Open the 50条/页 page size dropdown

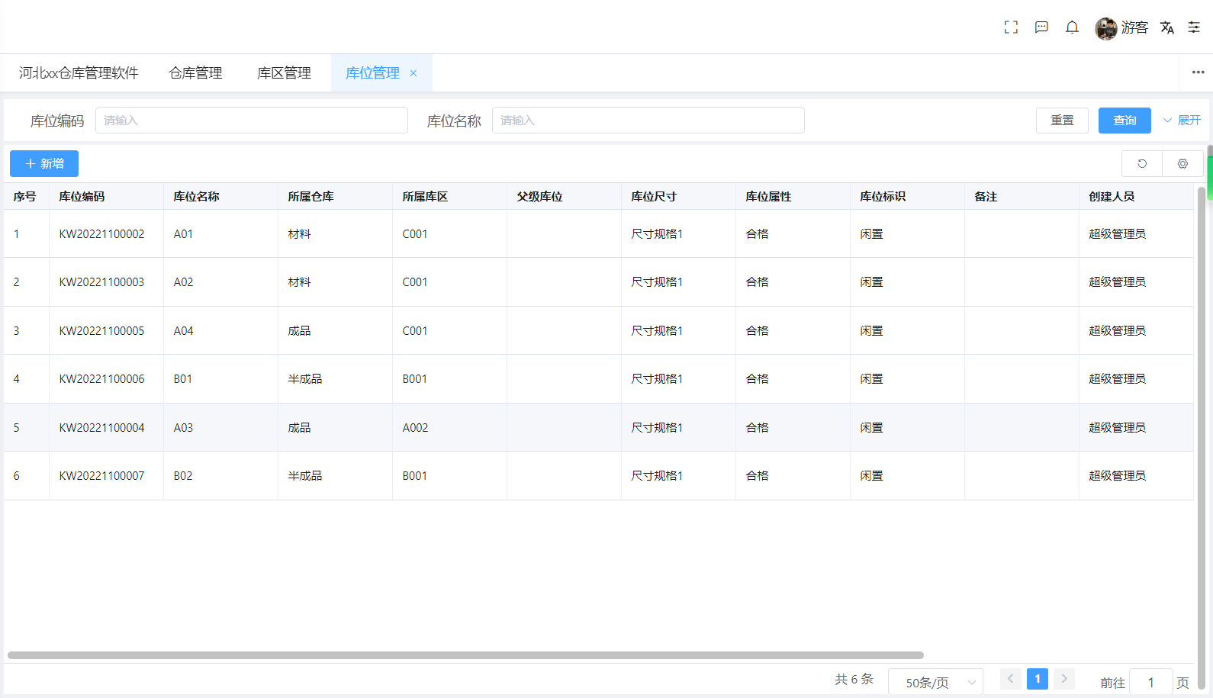pyautogui.click(x=935, y=682)
